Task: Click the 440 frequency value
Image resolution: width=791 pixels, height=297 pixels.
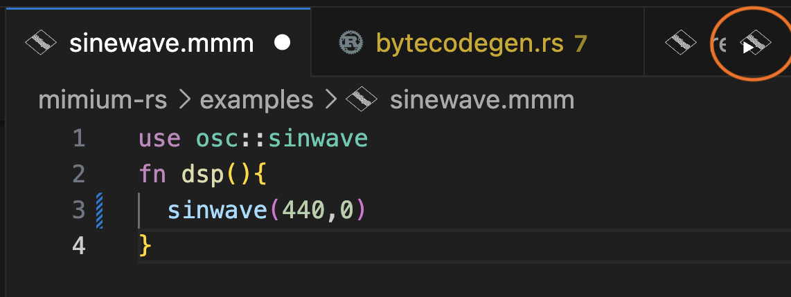Action: tap(302, 210)
